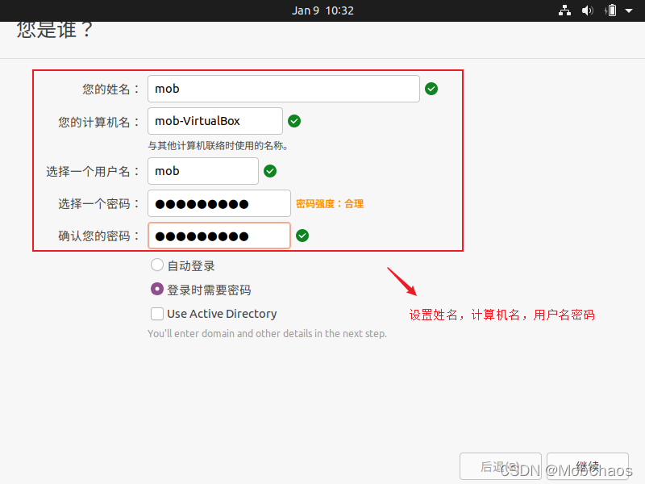Open the network status icon in top bar
The image size is (645, 484).
pyautogui.click(x=564, y=10)
